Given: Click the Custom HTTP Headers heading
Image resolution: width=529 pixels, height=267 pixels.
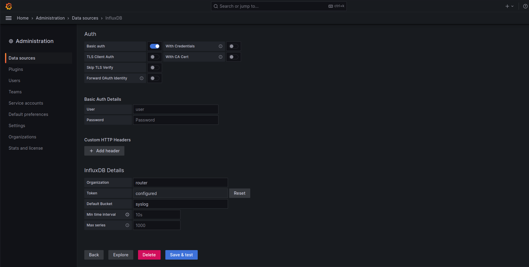Looking at the screenshot, I should coord(107,140).
